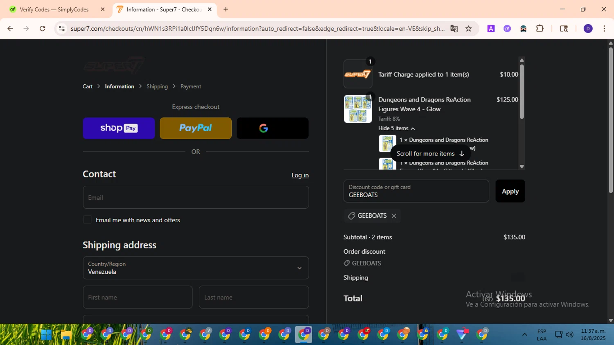Image resolution: width=614 pixels, height=345 pixels.
Task: Open site information icon in address bar
Action: [x=62, y=29]
